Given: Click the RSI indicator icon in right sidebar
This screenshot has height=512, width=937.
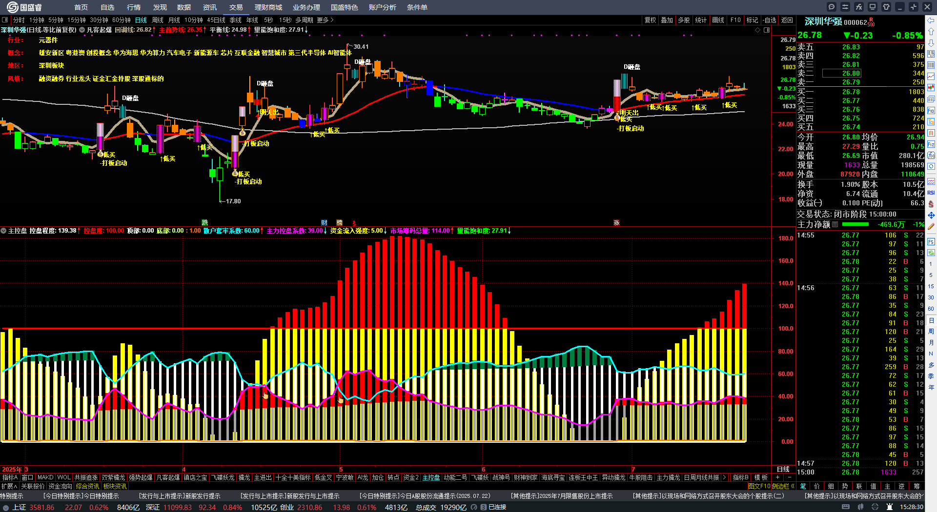Looking at the screenshot, I should pyautogui.click(x=931, y=193).
